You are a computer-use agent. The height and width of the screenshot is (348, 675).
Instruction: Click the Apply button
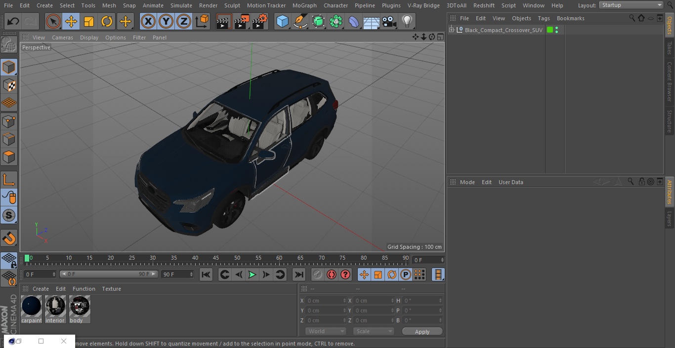422,332
